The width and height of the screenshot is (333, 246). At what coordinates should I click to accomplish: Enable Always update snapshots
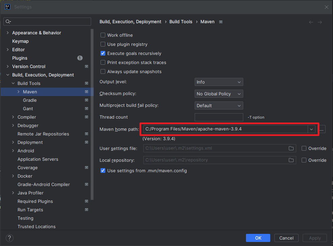103,71
